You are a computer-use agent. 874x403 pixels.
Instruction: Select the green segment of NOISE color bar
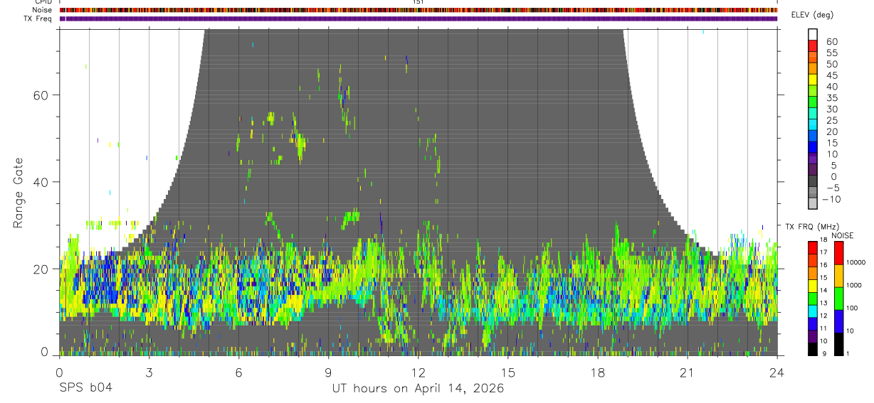tap(838, 299)
